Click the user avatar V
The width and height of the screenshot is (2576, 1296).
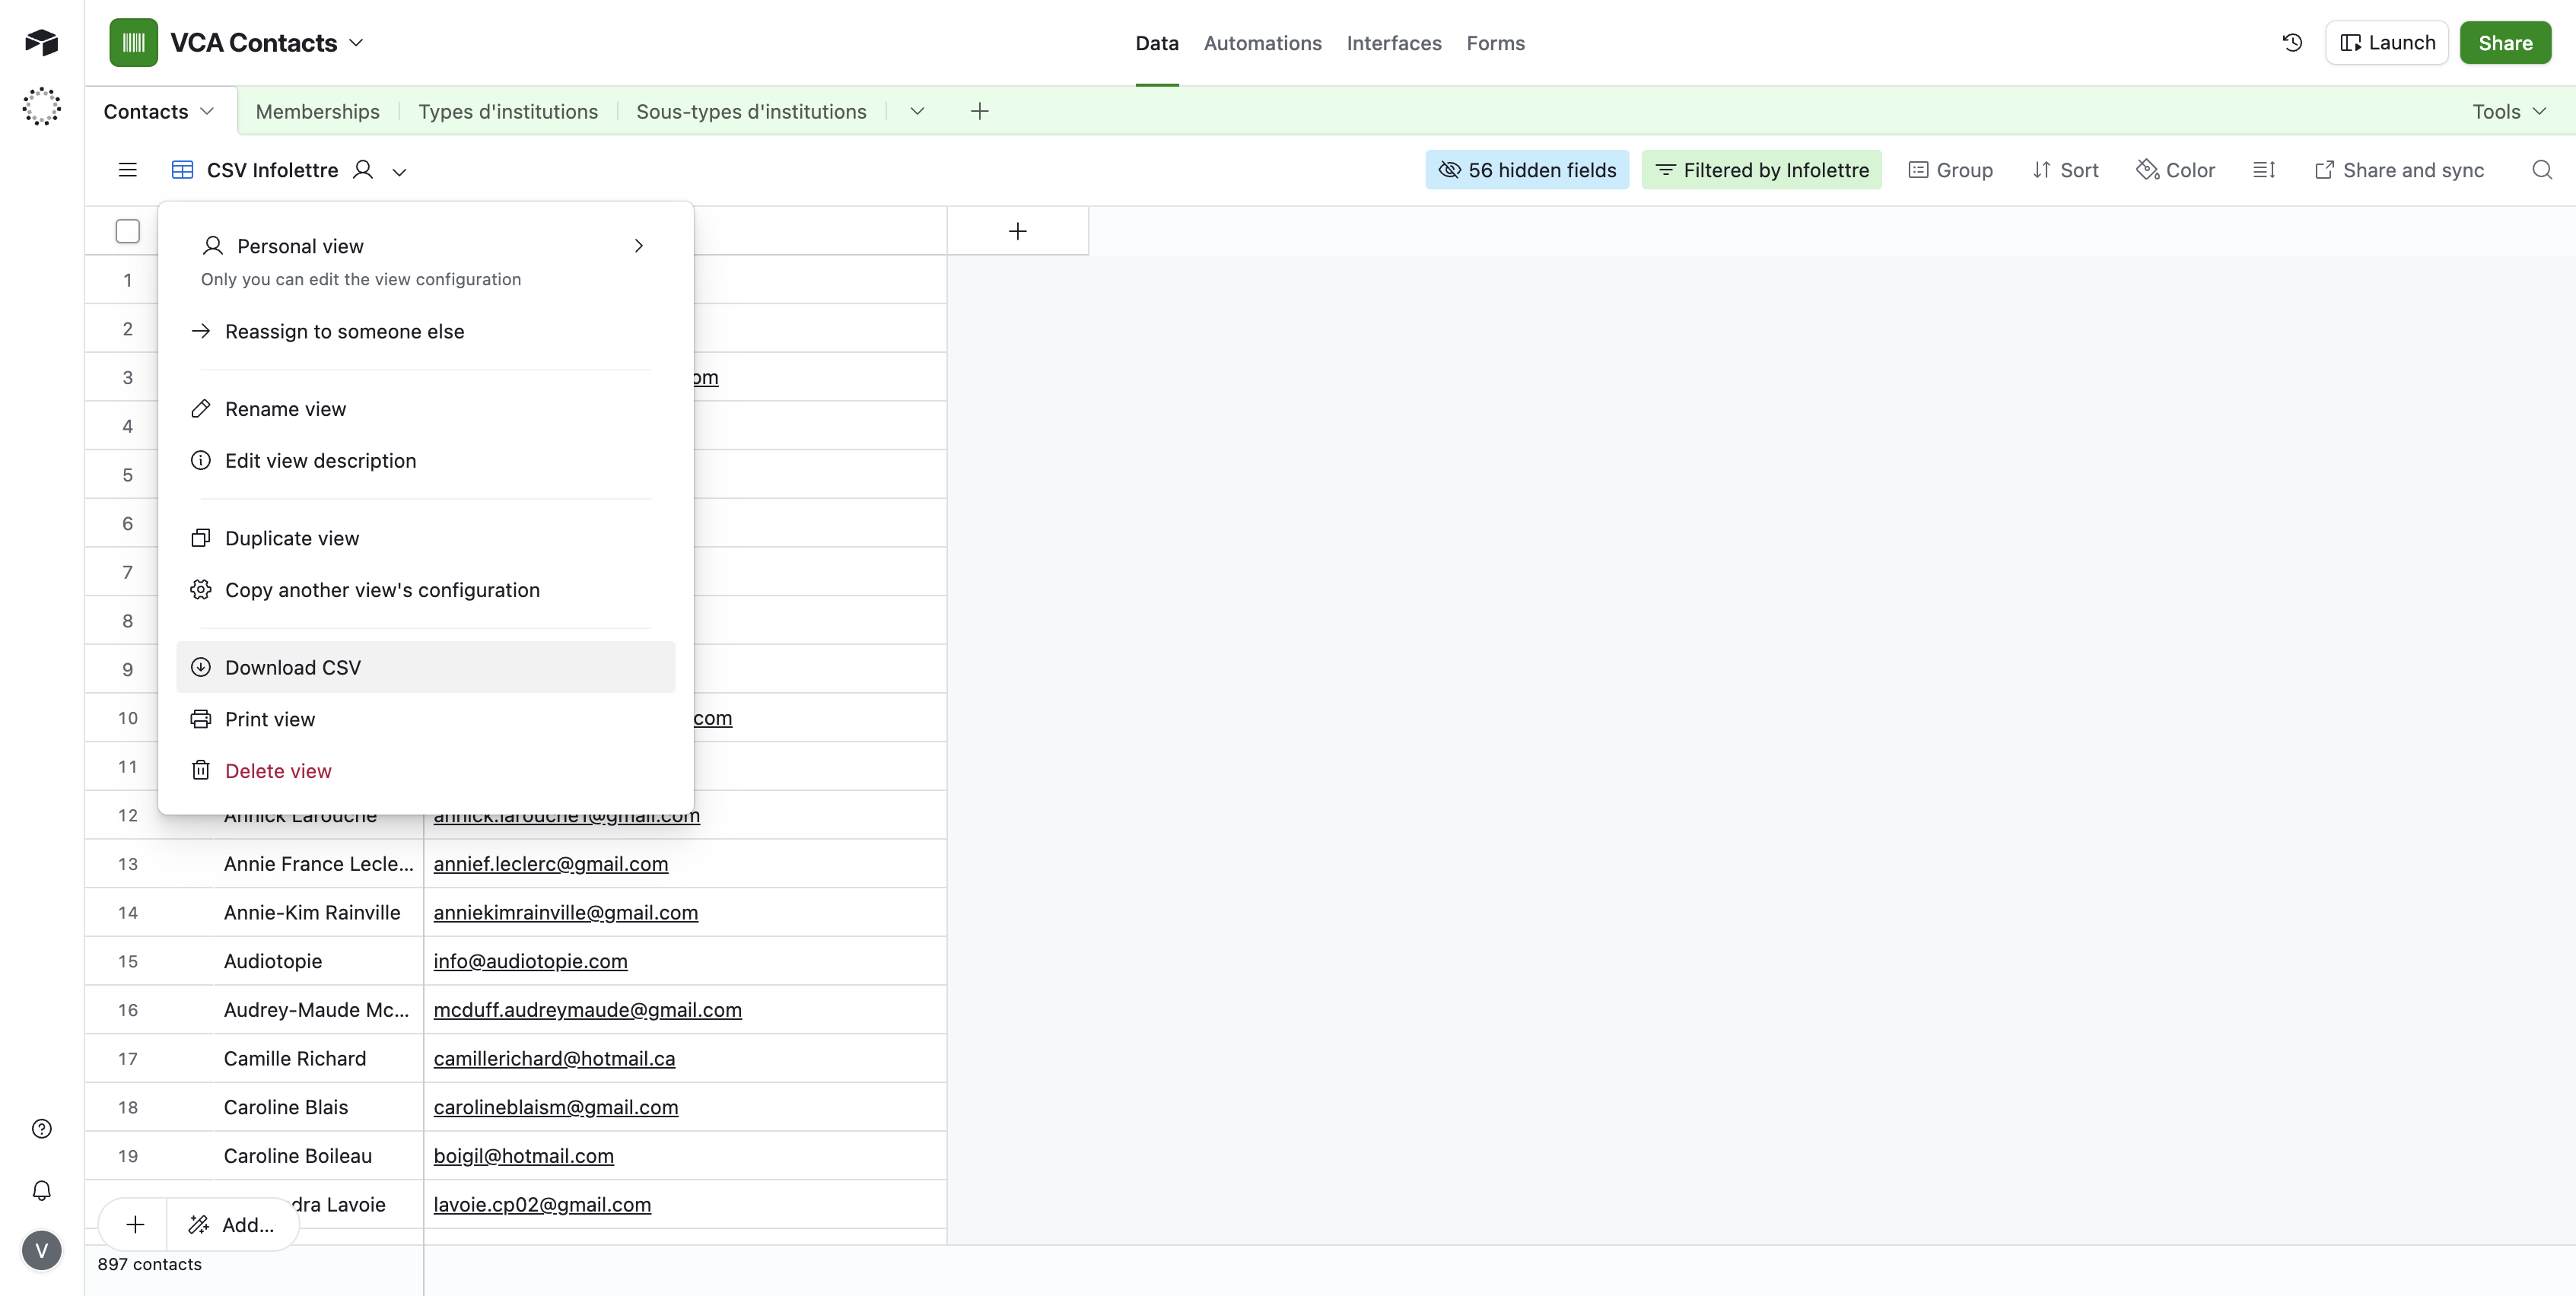pos(41,1251)
